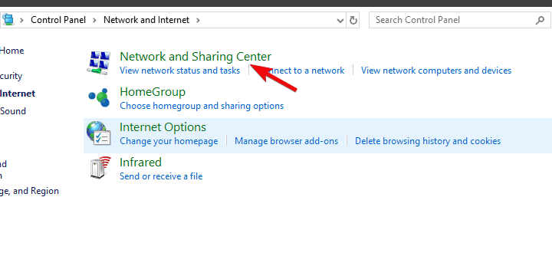Expand the address bar history dropdown
This screenshot has height=276, width=552.
(x=340, y=21)
